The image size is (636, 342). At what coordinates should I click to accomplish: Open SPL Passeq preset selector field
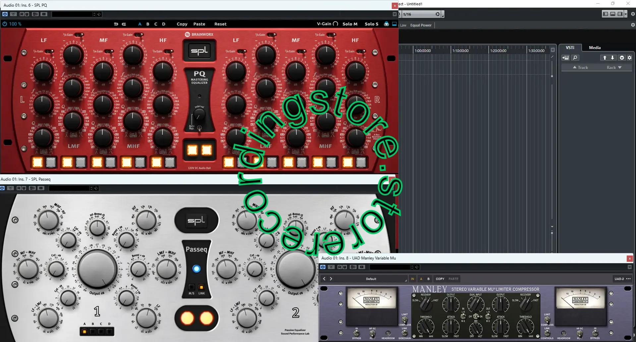point(69,188)
